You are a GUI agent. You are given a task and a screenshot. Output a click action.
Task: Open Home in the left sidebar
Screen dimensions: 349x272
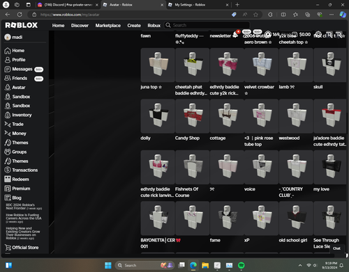point(15,51)
